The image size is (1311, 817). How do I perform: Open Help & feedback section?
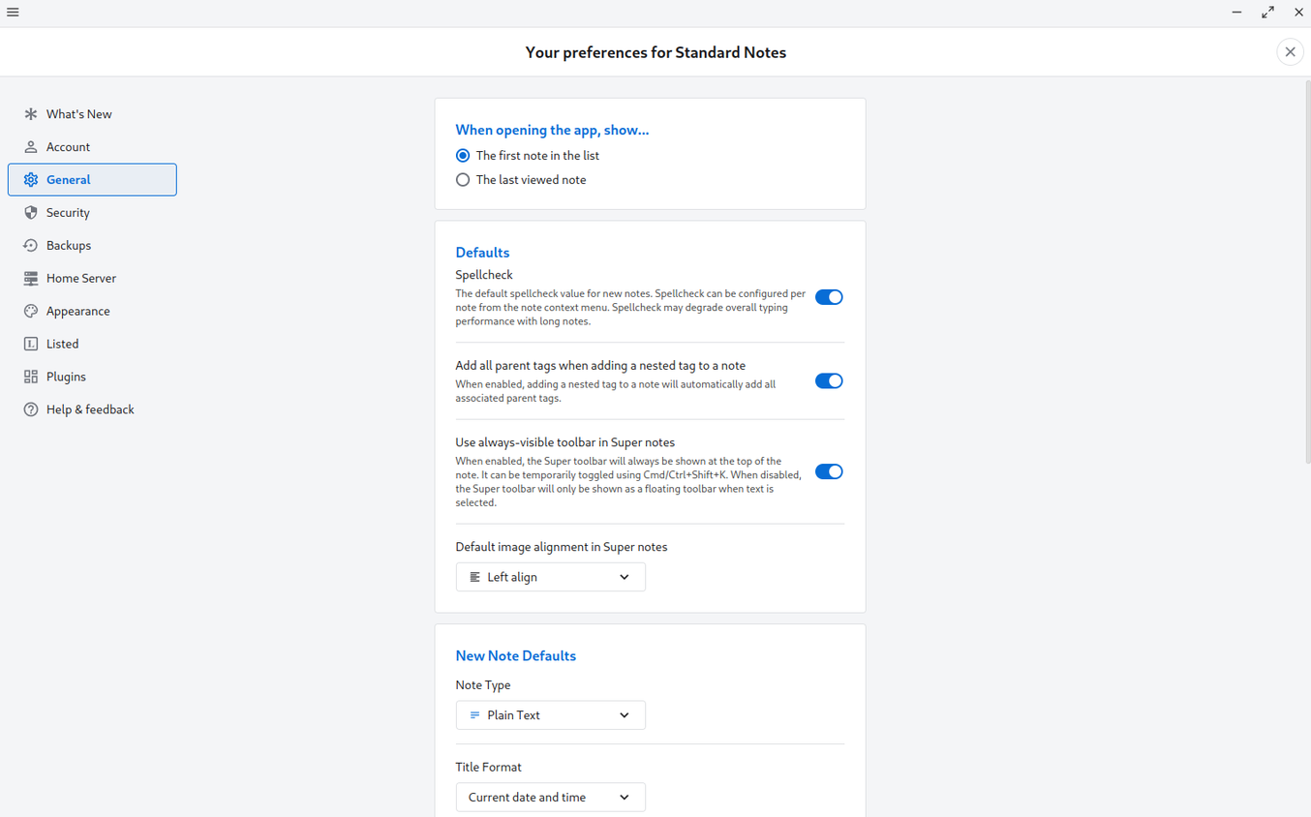point(92,410)
